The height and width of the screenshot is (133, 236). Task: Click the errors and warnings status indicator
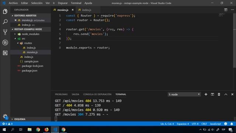tap(7, 124)
